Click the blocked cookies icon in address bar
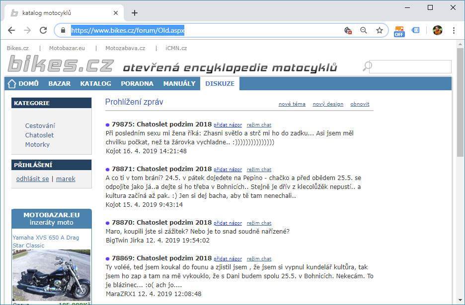 point(348,30)
